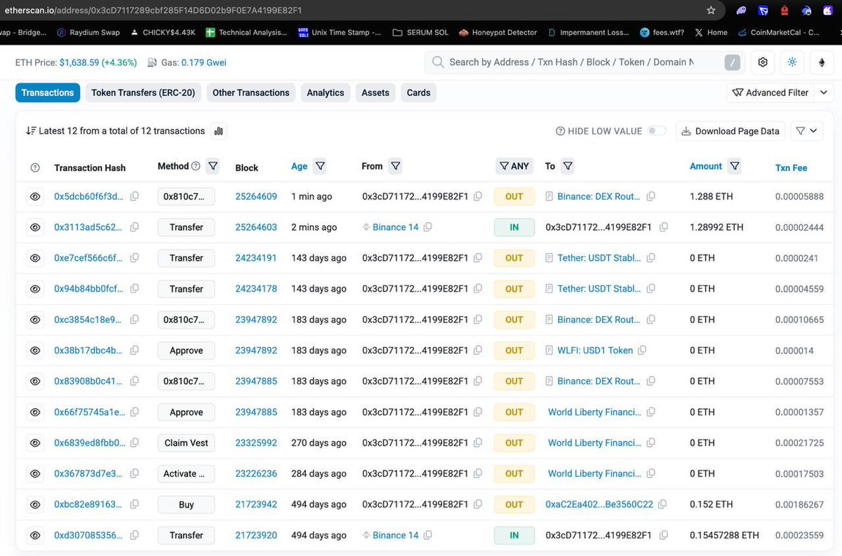Open the Honeypot Detector bookmark
Image resolution: width=842 pixels, height=556 pixels.
tap(497, 32)
